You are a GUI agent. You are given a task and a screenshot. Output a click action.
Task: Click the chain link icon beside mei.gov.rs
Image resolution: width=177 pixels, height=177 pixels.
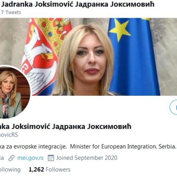[12, 158]
